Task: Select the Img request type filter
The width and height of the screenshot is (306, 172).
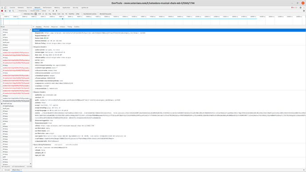Action: pos(50,14)
